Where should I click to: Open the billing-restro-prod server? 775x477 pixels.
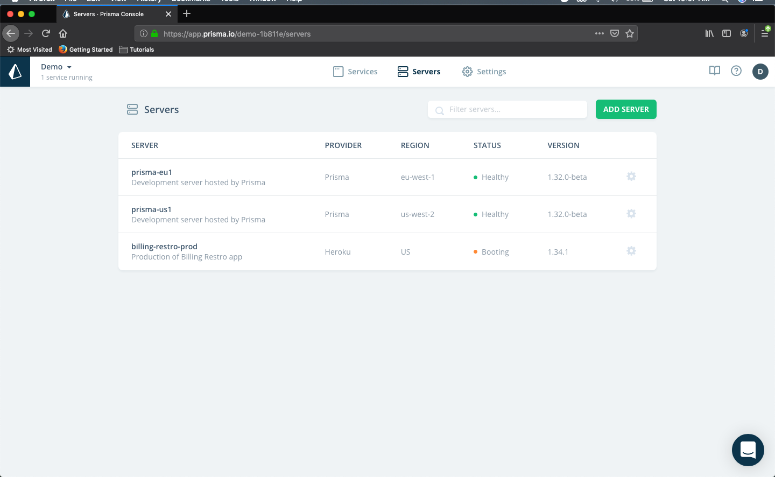(164, 247)
